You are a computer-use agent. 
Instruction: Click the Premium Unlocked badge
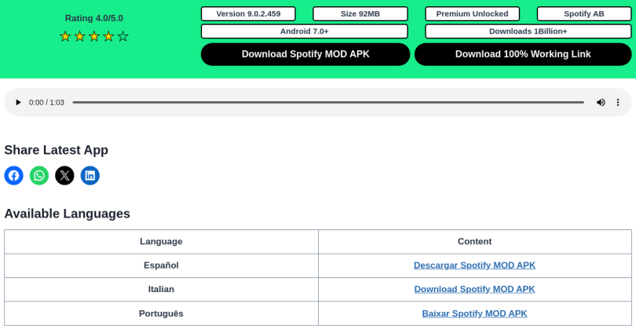point(472,14)
